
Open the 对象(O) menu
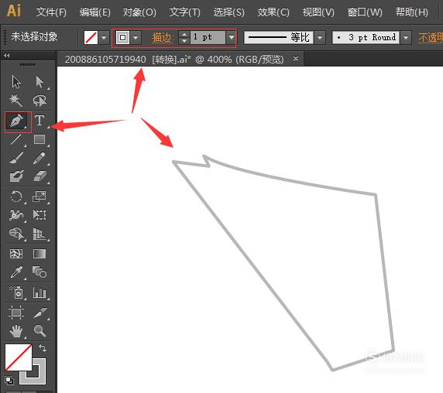pos(139,12)
